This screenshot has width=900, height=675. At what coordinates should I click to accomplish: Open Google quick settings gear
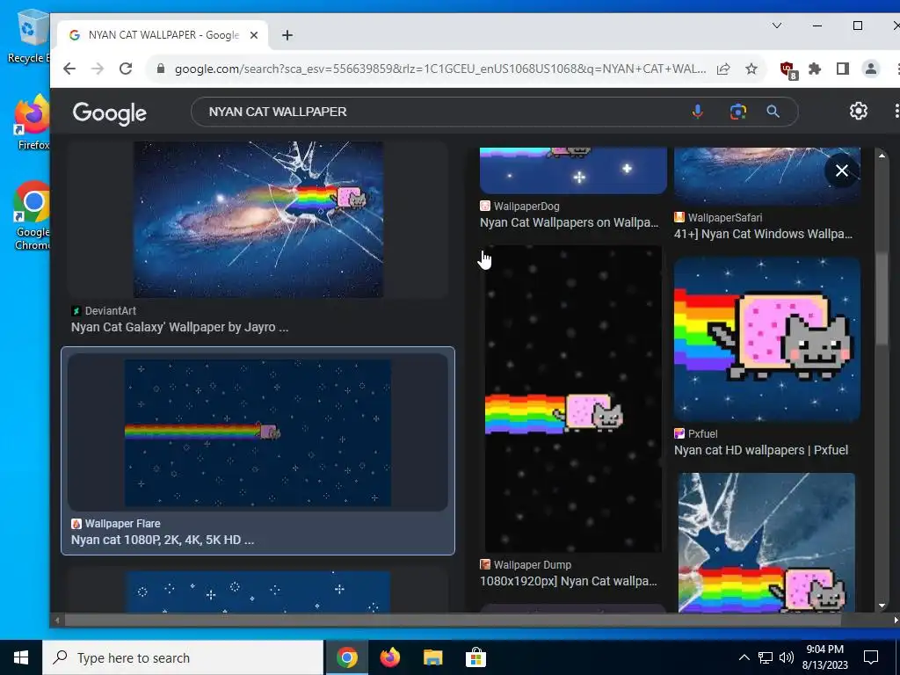pyautogui.click(x=858, y=111)
